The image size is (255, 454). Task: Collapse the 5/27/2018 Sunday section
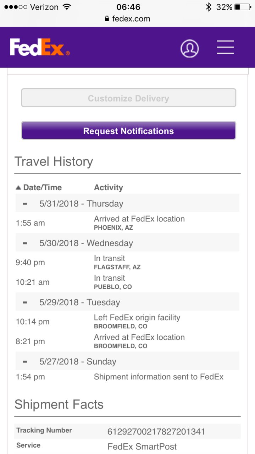click(x=25, y=362)
